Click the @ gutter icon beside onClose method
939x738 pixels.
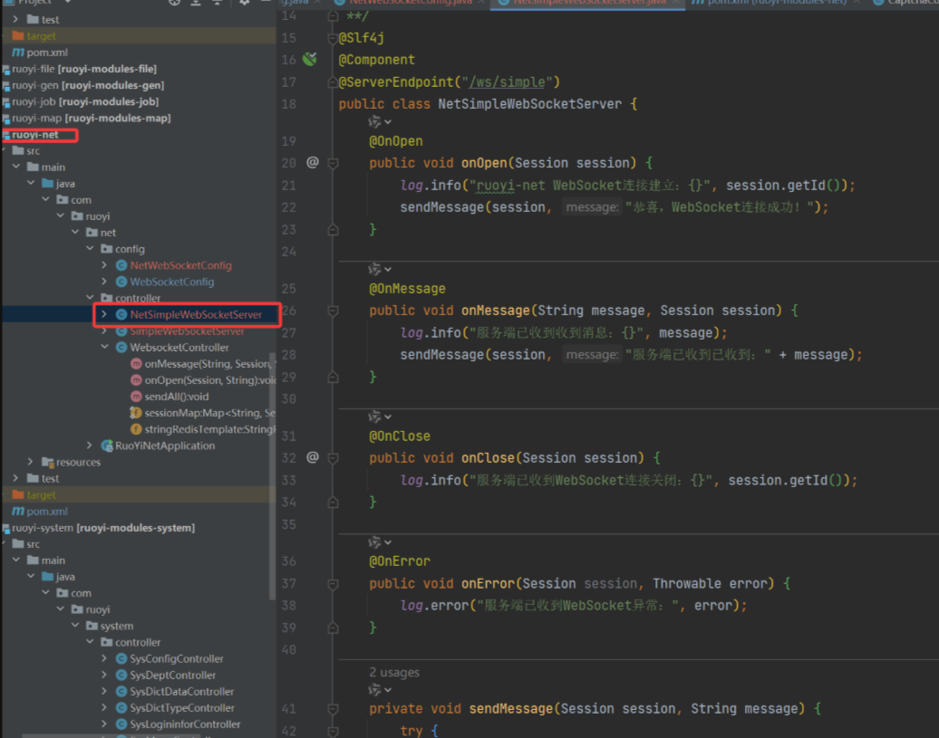pos(313,457)
